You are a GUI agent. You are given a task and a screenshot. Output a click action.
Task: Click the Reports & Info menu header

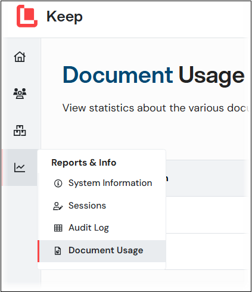click(83, 163)
